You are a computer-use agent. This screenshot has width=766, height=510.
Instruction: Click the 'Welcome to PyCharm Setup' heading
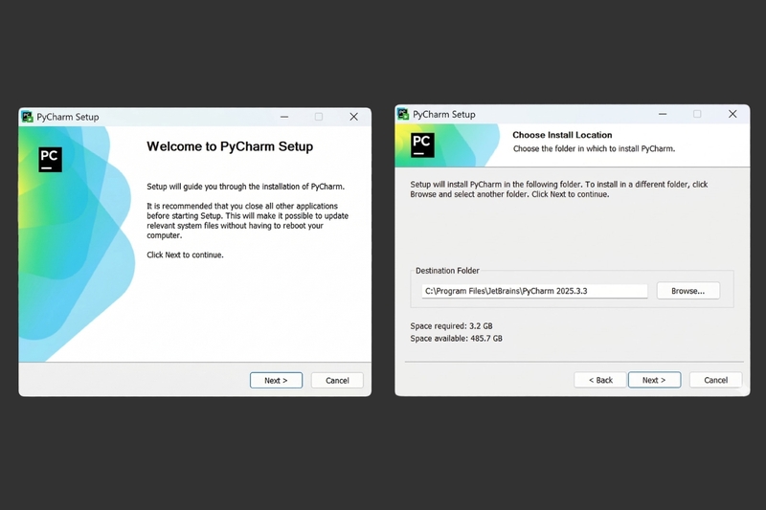pos(230,146)
